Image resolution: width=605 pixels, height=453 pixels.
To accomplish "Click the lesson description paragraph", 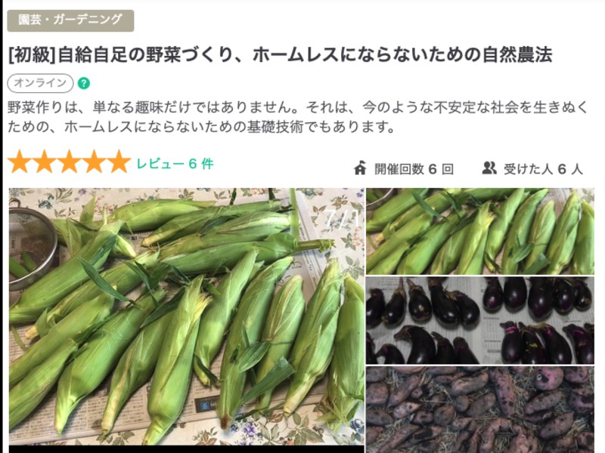I will pos(297,117).
